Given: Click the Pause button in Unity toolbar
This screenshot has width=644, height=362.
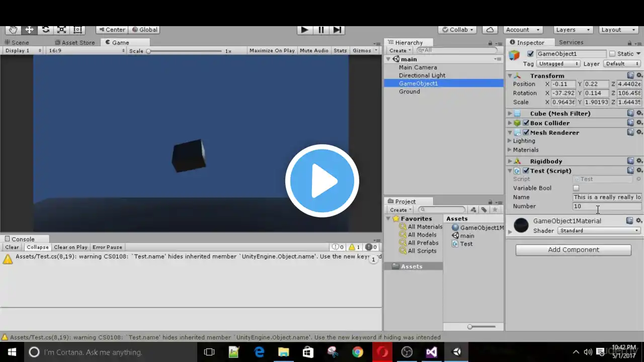Looking at the screenshot, I should click(321, 30).
